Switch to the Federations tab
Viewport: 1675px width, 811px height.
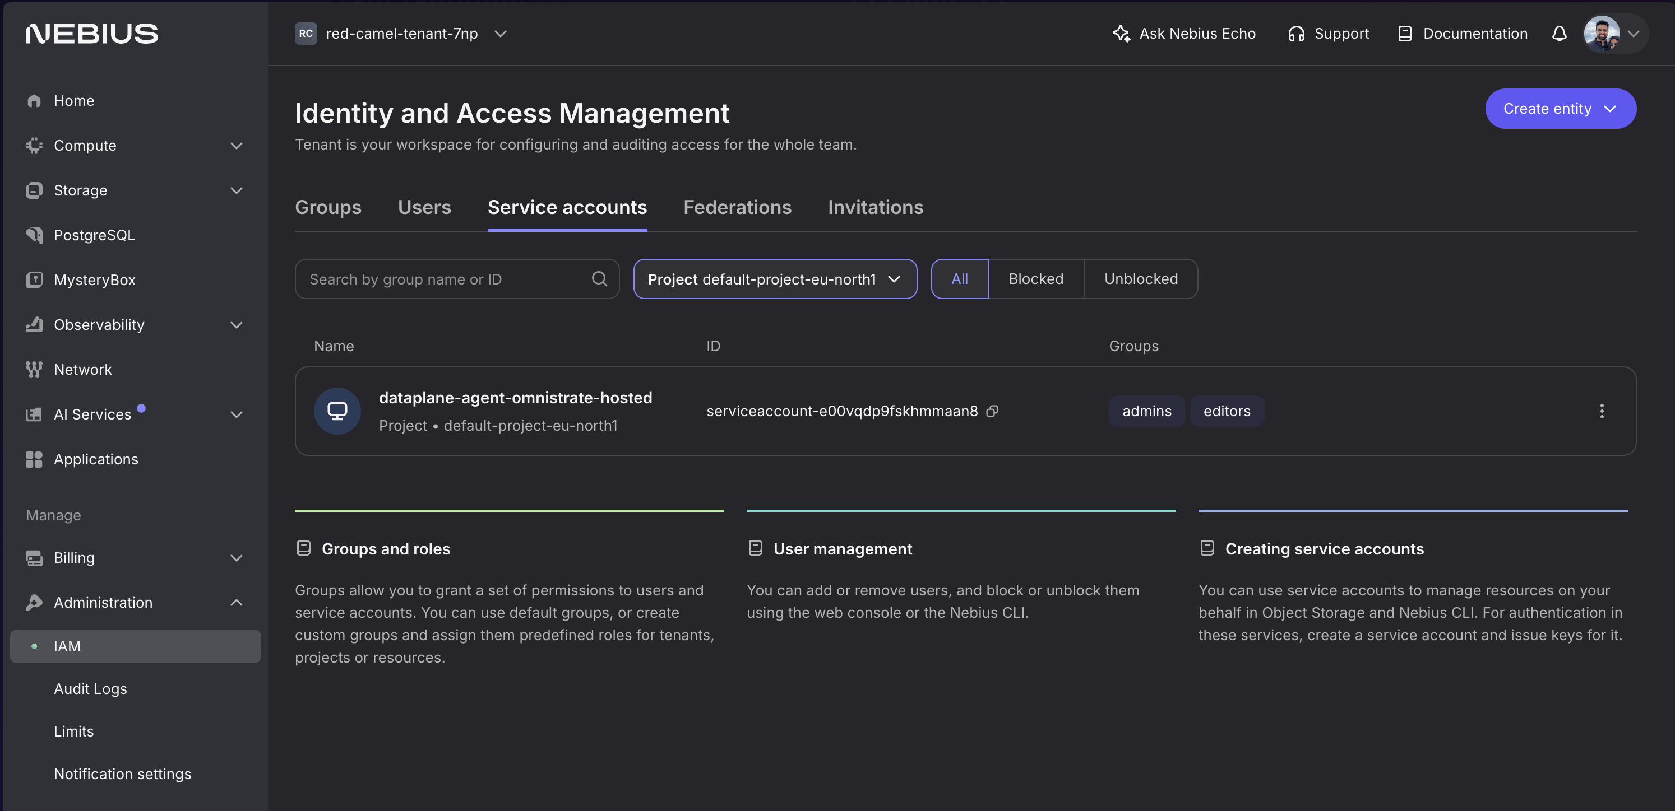[737, 207]
